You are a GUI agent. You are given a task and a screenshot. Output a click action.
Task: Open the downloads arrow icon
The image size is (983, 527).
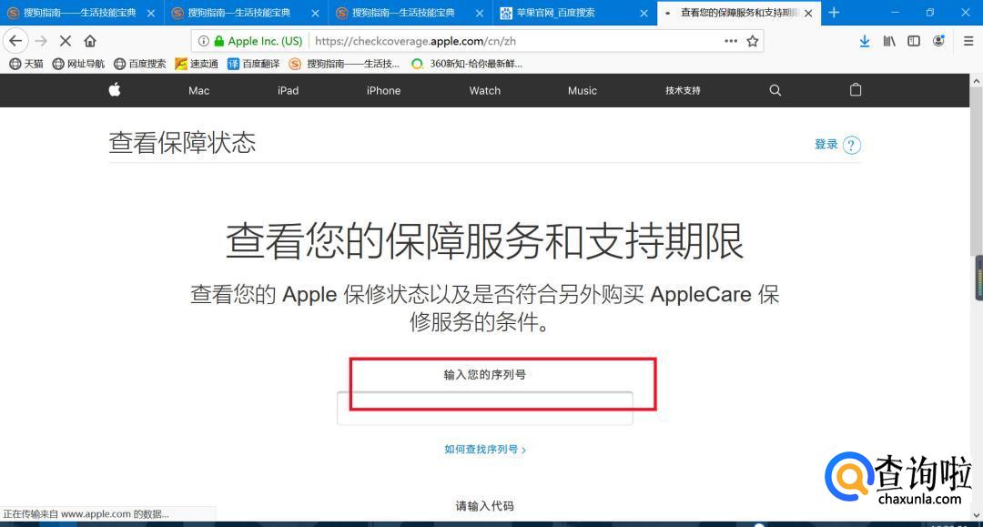865,41
